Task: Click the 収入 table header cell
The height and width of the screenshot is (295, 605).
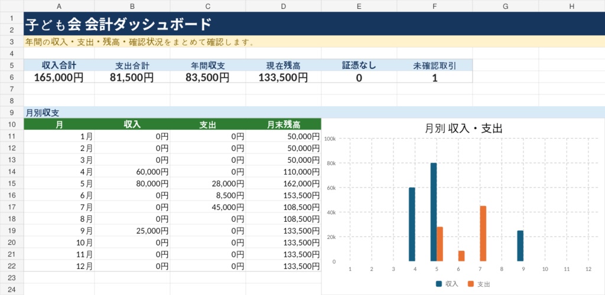Action: (x=132, y=124)
